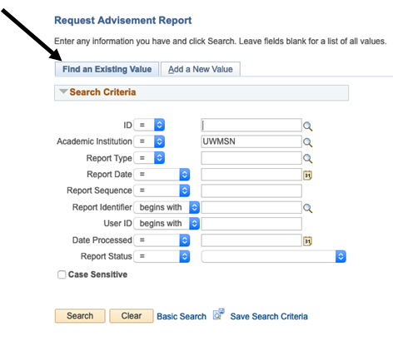The width and height of the screenshot is (393, 351).
Task: Toggle the Case Sensitive checkbox
Action: coord(62,274)
